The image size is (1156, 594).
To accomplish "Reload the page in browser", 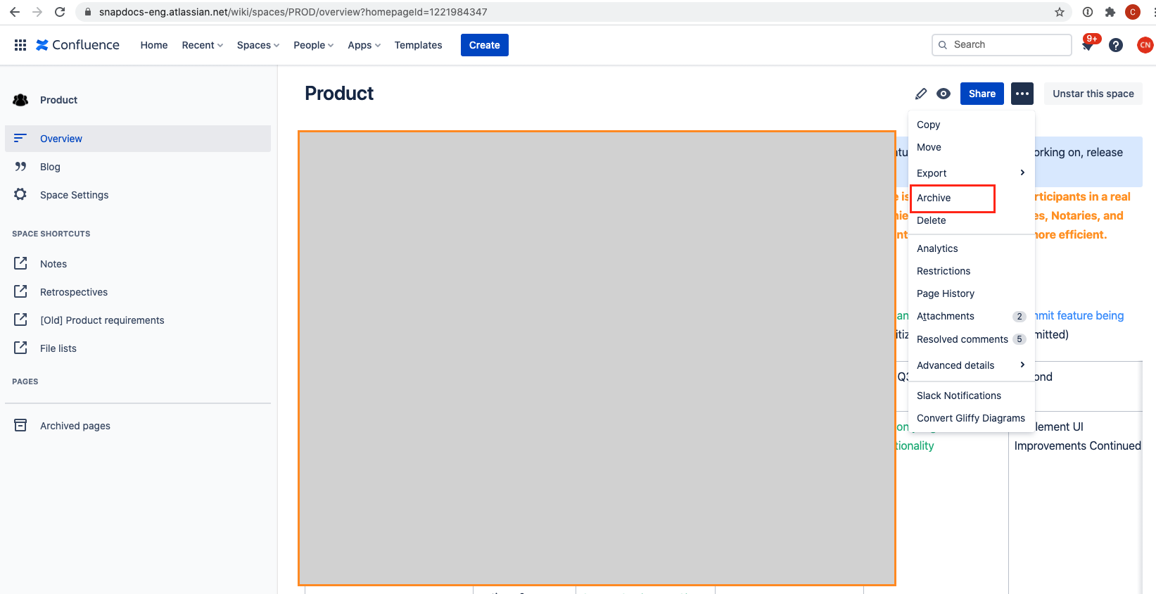I will click(x=60, y=12).
